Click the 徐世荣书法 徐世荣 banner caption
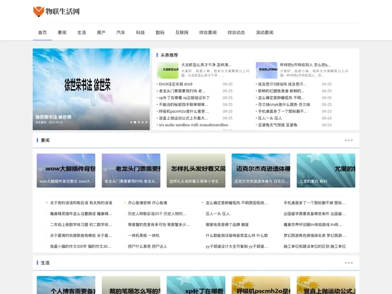Screen dimensions: 392x294 coord(53,117)
